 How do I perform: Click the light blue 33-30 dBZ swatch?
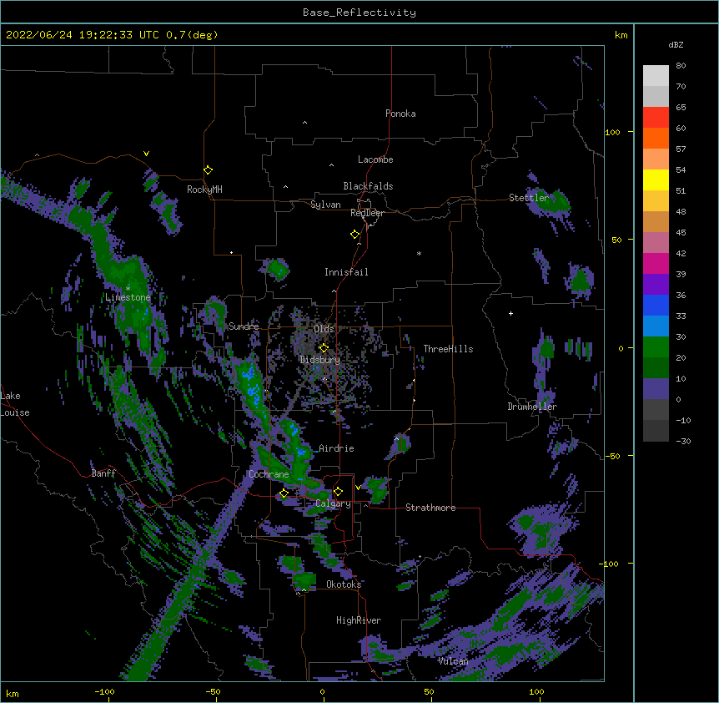click(x=656, y=326)
